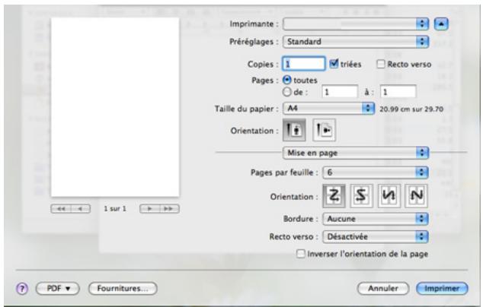This screenshot has width=483, height=307.
Task: Toggle the triées collate checkbox
Action: tap(334, 64)
